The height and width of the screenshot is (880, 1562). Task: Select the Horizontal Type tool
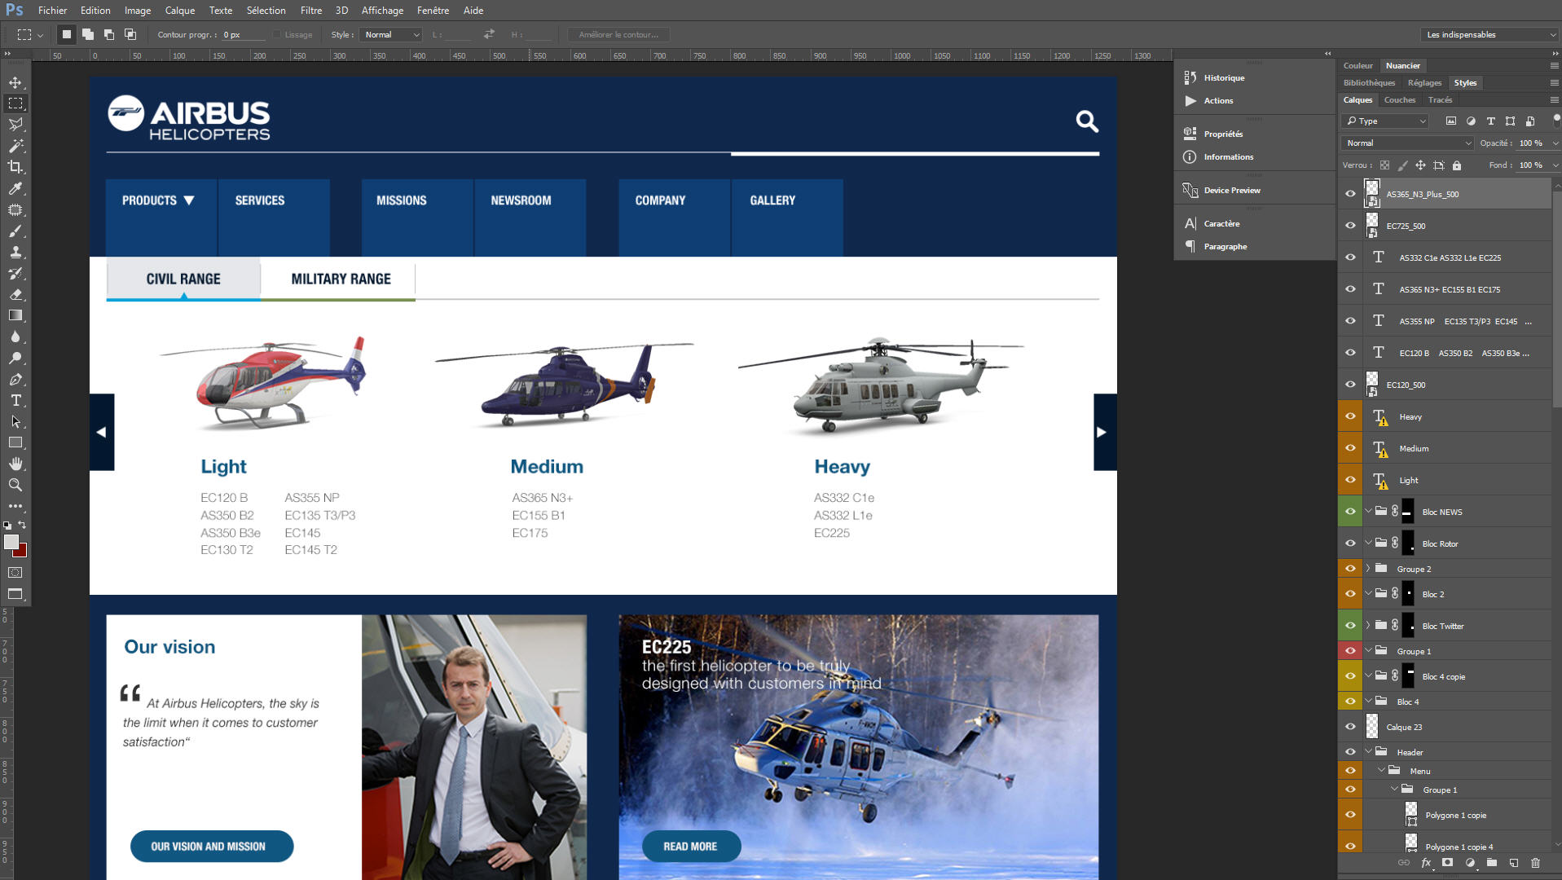(x=15, y=400)
